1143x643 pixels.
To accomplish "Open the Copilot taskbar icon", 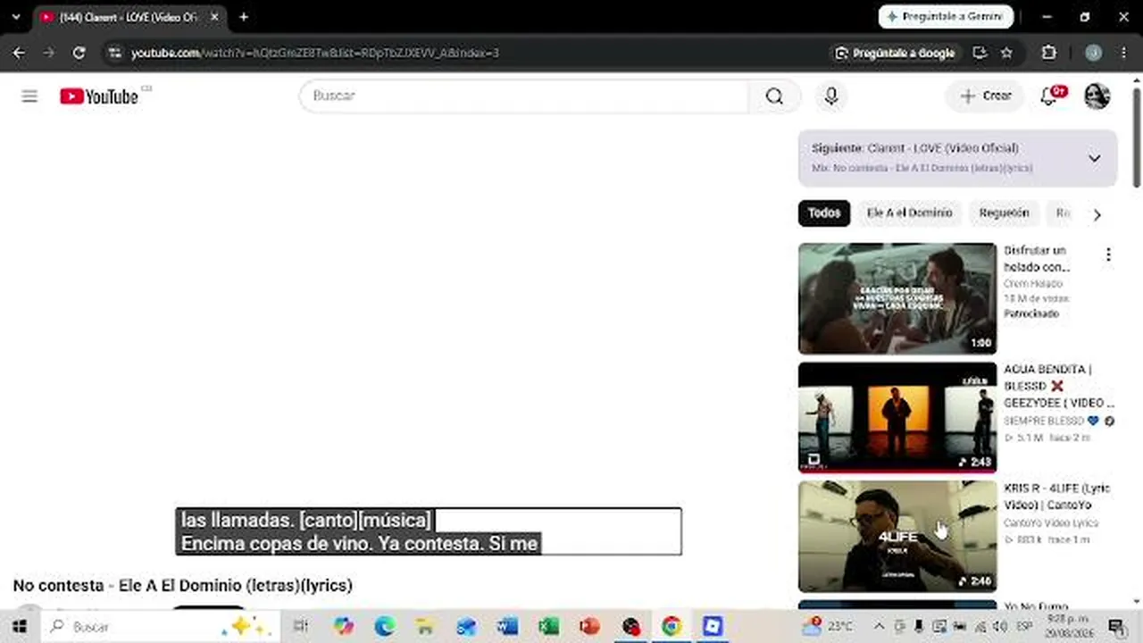I will (x=344, y=627).
